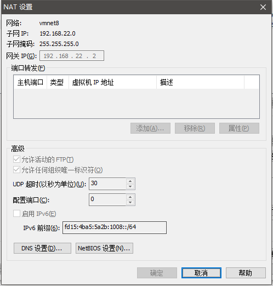The image size is (273, 286).
Task: Open NetBIOS 设置(N)... dialog
Action: 104,248
